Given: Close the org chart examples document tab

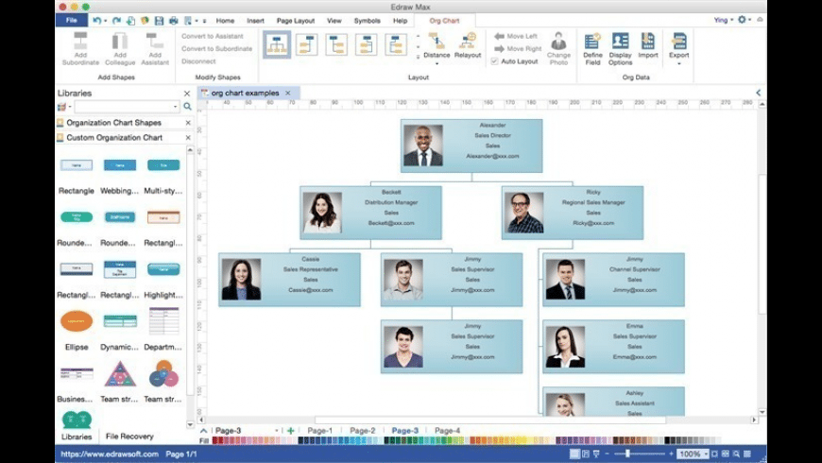Looking at the screenshot, I should (x=288, y=93).
